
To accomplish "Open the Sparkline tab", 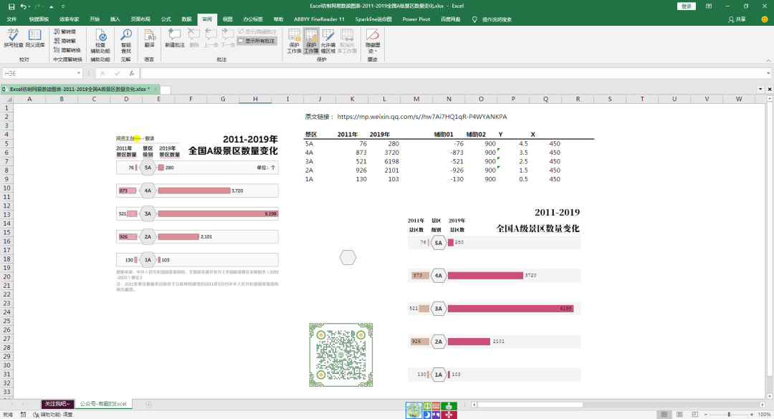I will tap(373, 19).
